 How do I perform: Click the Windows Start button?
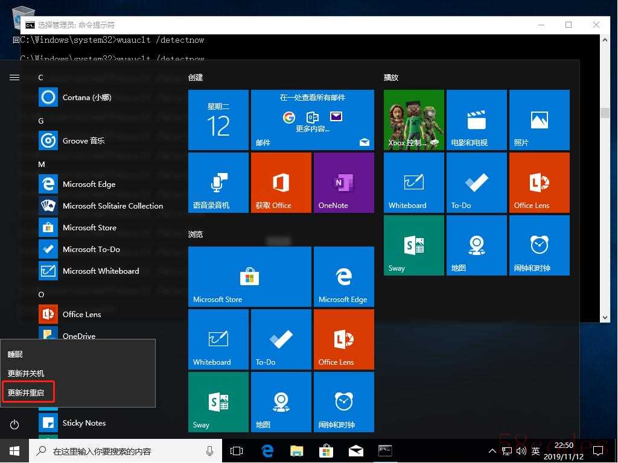(x=14, y=451)
